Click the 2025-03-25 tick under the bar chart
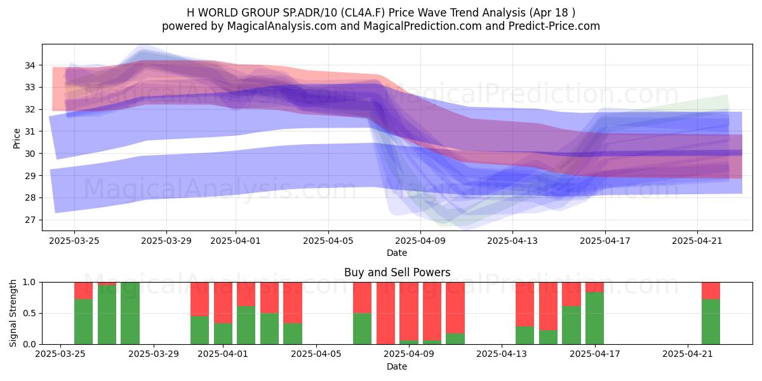762x381 pixels. click(61, 354)
